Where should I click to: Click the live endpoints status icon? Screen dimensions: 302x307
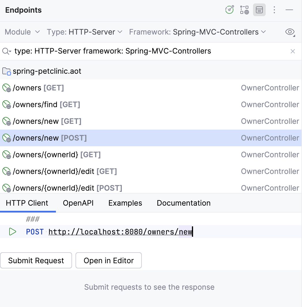click(x=229, y=10)
